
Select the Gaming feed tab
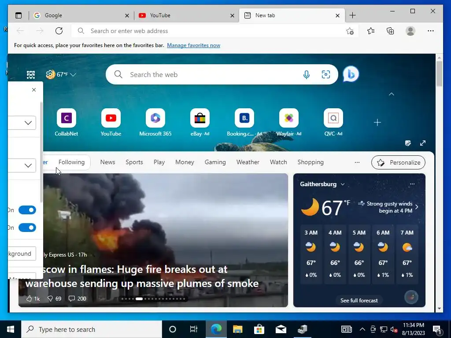pos(215,162)
